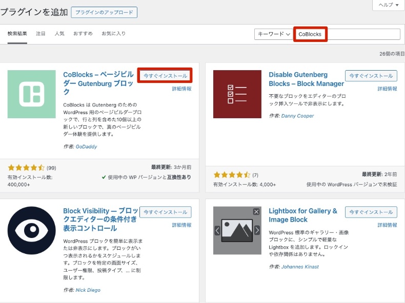Viewport: 405px width, 303px height.
Task: Open the Block Visibility title link
Action: click(100, 220)
